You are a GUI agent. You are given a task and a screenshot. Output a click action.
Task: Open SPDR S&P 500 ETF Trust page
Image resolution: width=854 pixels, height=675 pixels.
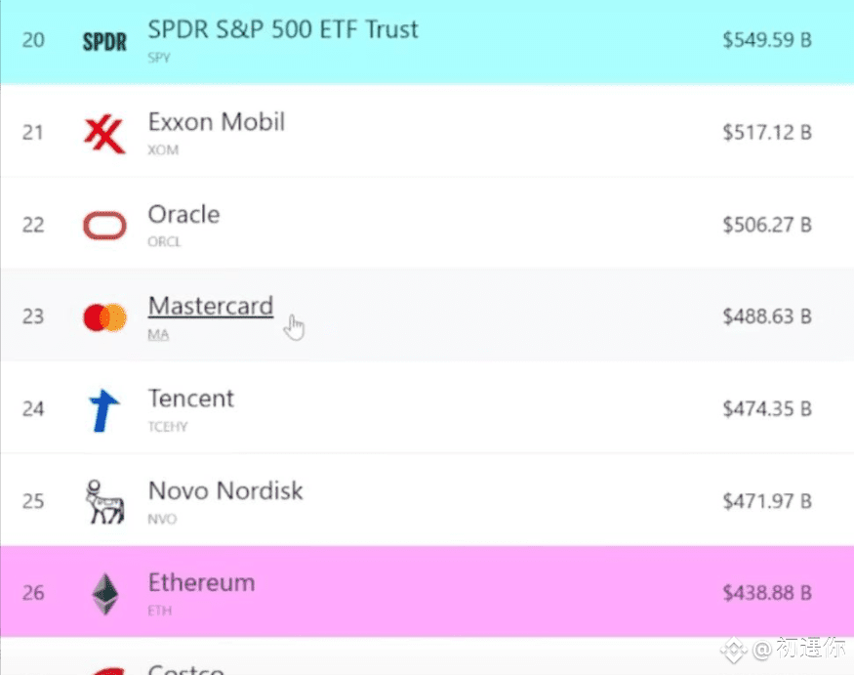pos(282,30)
